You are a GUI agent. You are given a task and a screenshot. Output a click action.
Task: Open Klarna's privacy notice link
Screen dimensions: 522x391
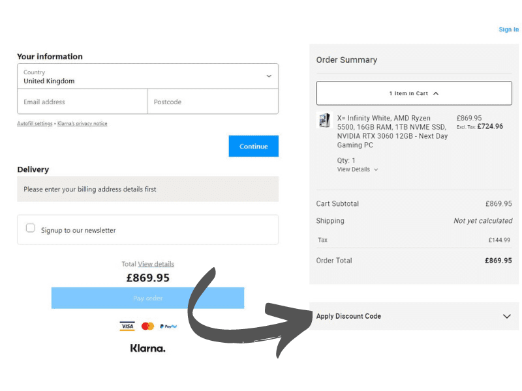coord(82,123)
